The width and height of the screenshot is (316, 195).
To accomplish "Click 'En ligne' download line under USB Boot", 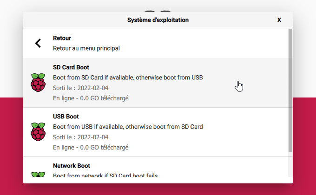I will [91, 148].
